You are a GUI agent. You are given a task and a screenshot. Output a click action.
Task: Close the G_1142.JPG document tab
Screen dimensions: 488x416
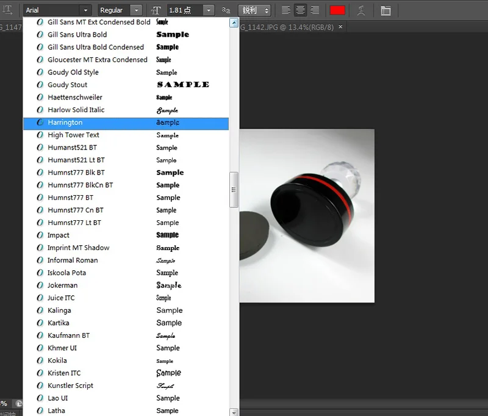340,27
